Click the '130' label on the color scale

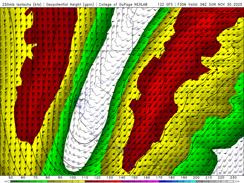pos(110,178)
